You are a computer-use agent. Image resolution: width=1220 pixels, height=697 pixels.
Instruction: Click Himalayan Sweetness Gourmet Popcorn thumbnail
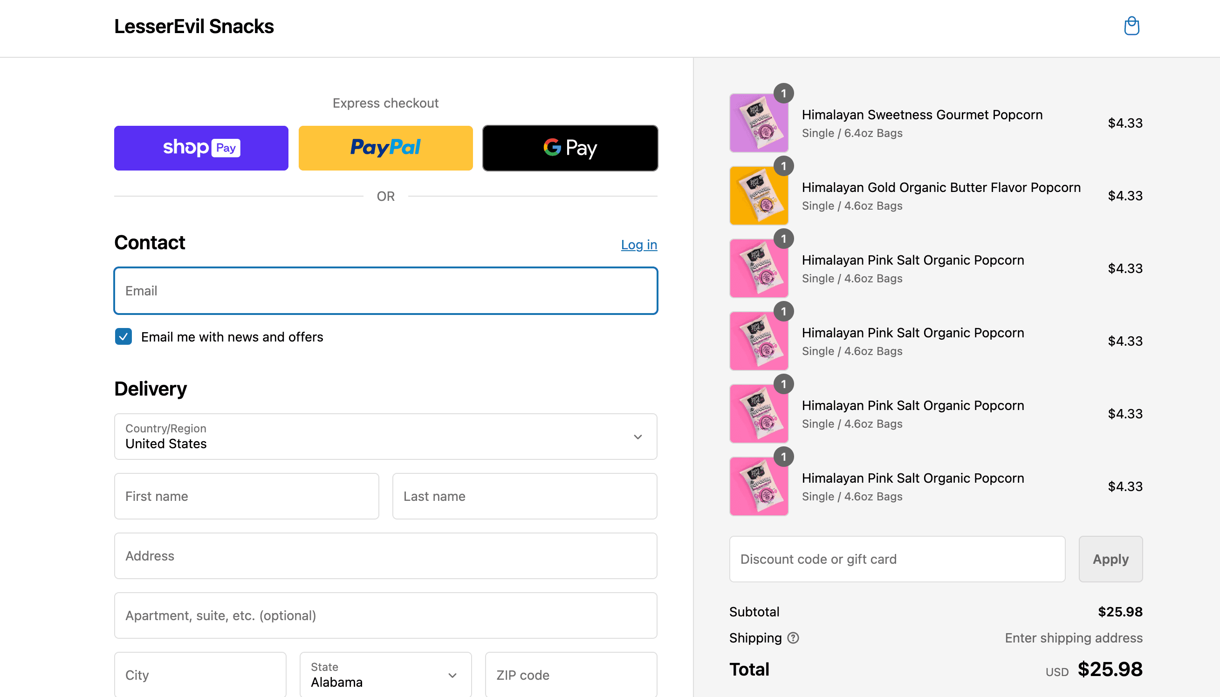pos(759,123)
